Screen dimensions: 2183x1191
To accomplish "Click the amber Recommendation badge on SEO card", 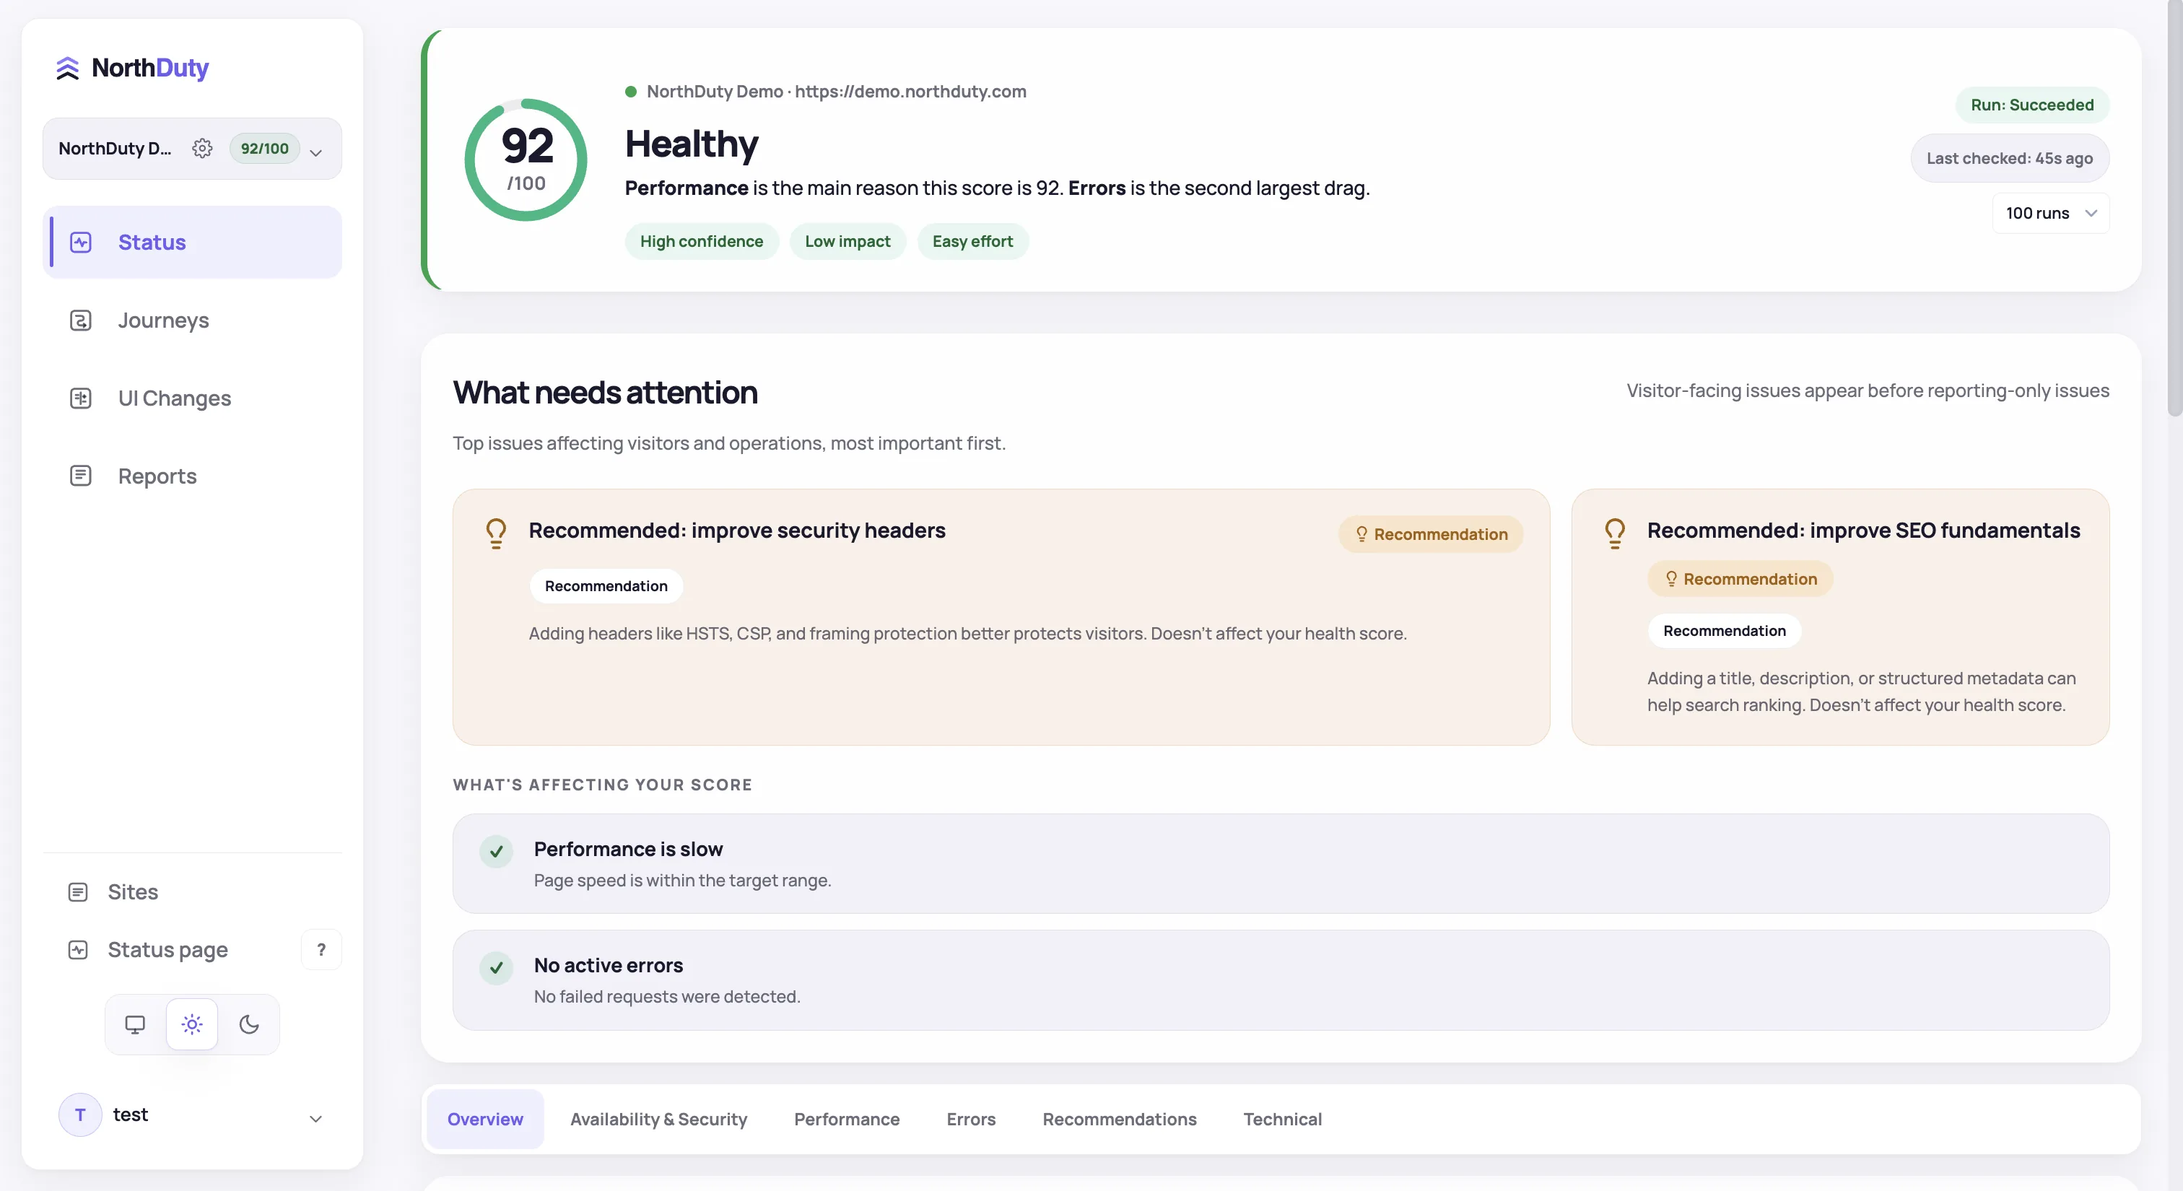I will tap(1740, 580).
